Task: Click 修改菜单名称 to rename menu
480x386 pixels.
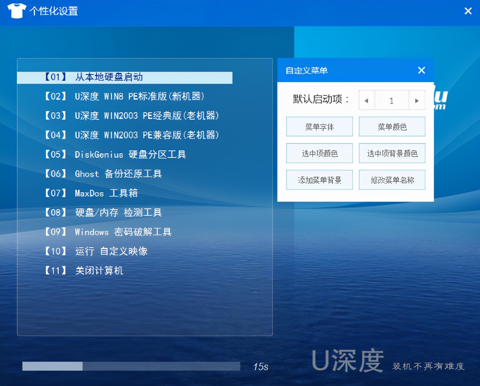Action: coord(392,180)
